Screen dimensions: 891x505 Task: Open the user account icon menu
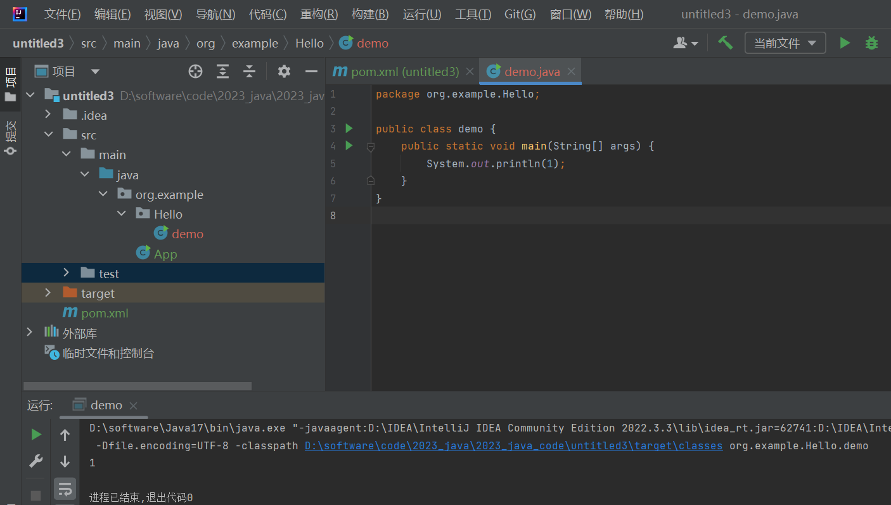[685, 43]
